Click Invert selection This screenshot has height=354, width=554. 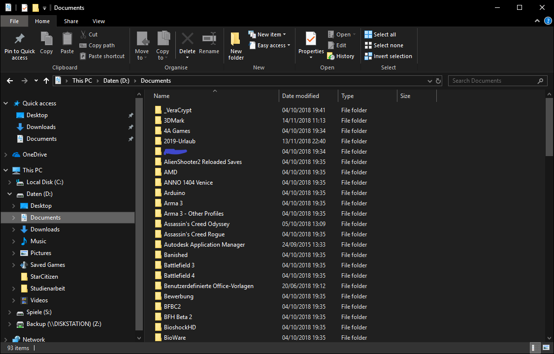[389, 56]
